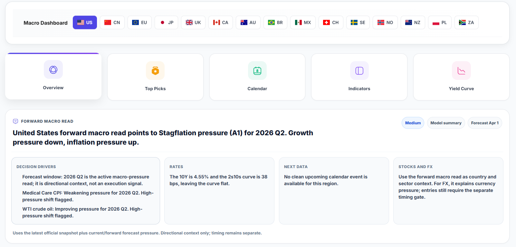
Task: Click the Stagflation pressure headline
Action: 163,138
